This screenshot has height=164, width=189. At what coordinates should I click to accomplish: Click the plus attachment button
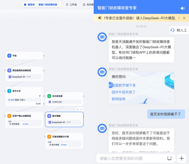pos(181,158)
